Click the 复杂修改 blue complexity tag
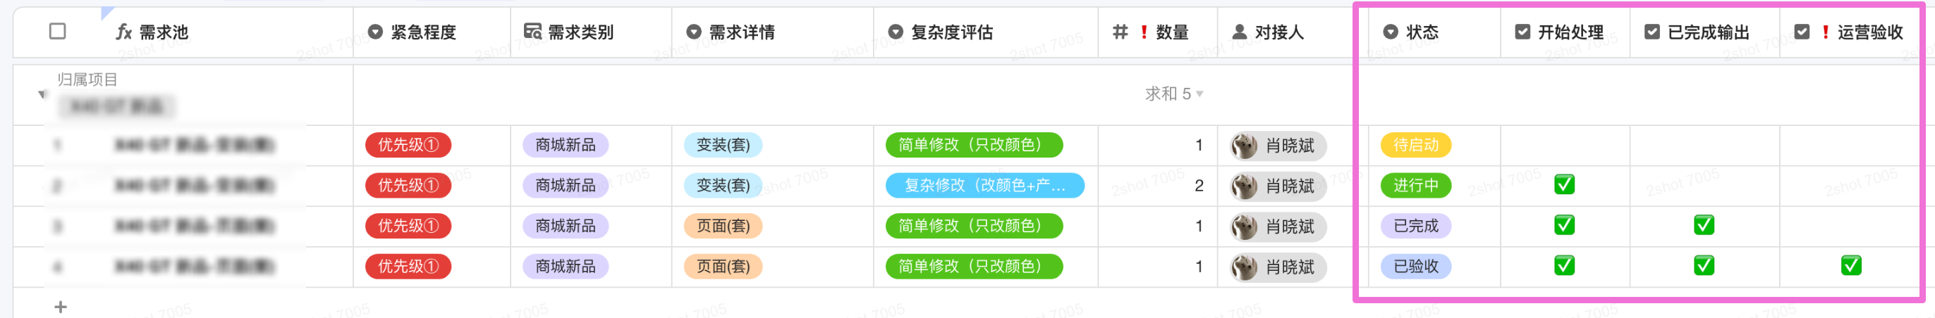The image size is (1935, 318). tap(984, 185)
